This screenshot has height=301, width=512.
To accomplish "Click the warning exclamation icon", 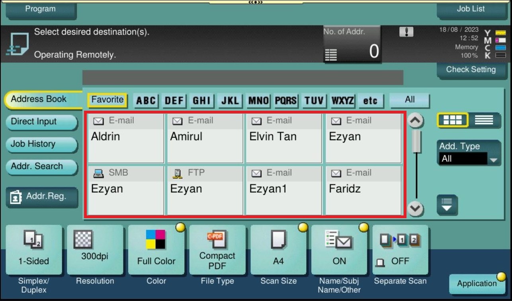I will (x=406, y=32).
